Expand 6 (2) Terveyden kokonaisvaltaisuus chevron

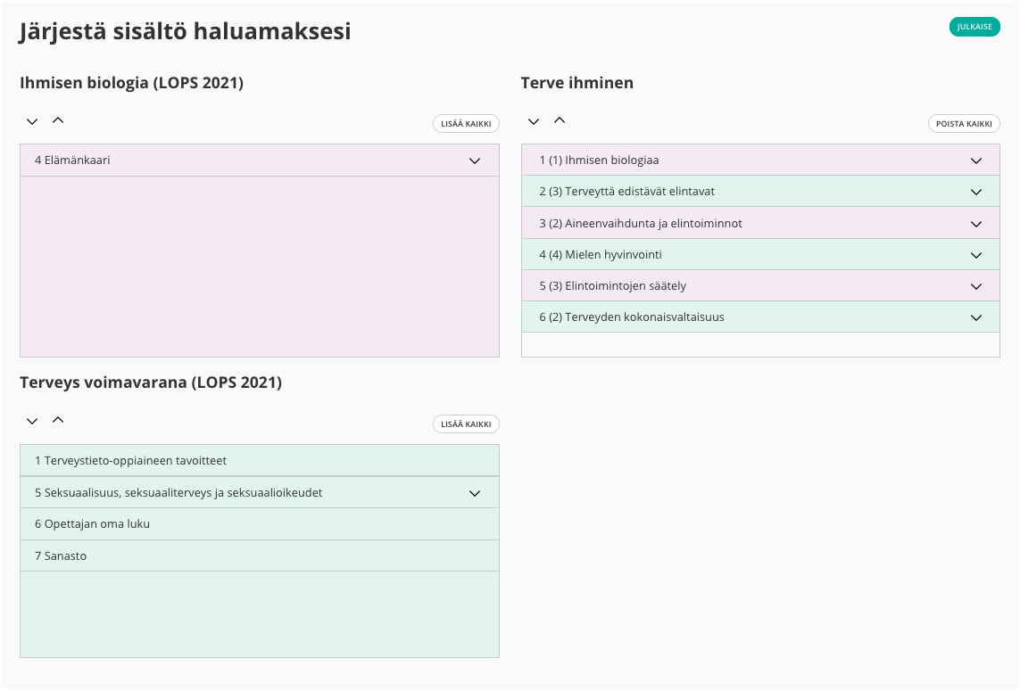pyautogui.click(x=976, y=317)
